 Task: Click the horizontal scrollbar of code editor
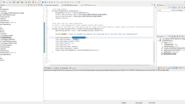(100, 65)
